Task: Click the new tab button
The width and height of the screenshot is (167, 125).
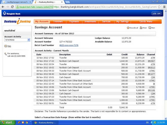Action: click(x=68, y=2)
